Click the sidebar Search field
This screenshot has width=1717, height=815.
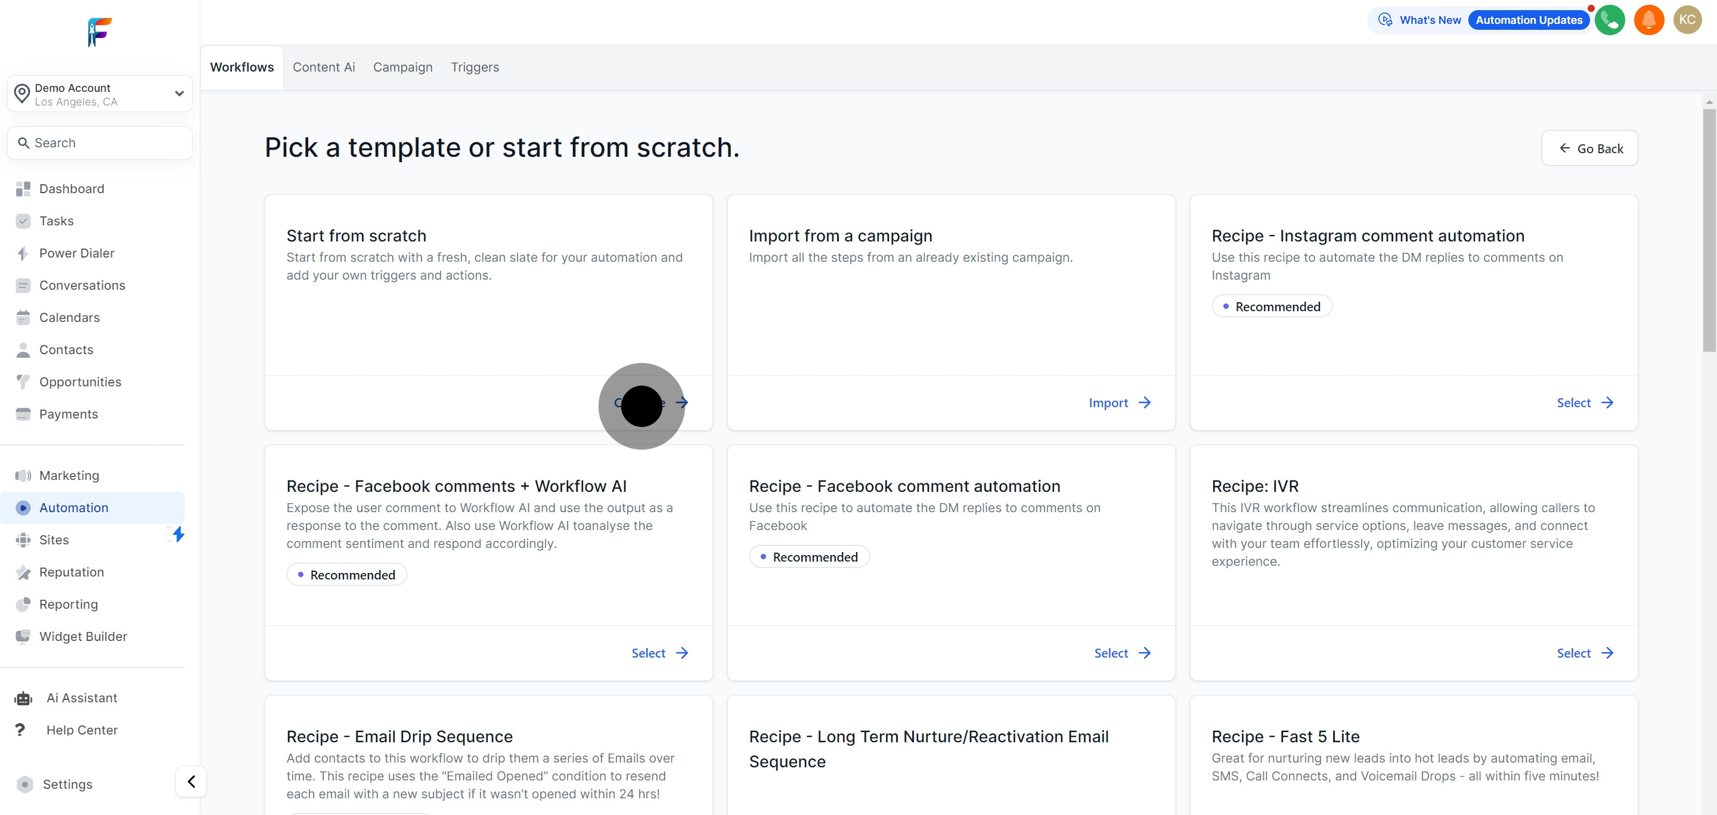pos(100,143)
